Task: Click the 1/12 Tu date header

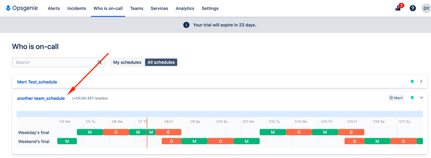Action: (x=274, y=122)
